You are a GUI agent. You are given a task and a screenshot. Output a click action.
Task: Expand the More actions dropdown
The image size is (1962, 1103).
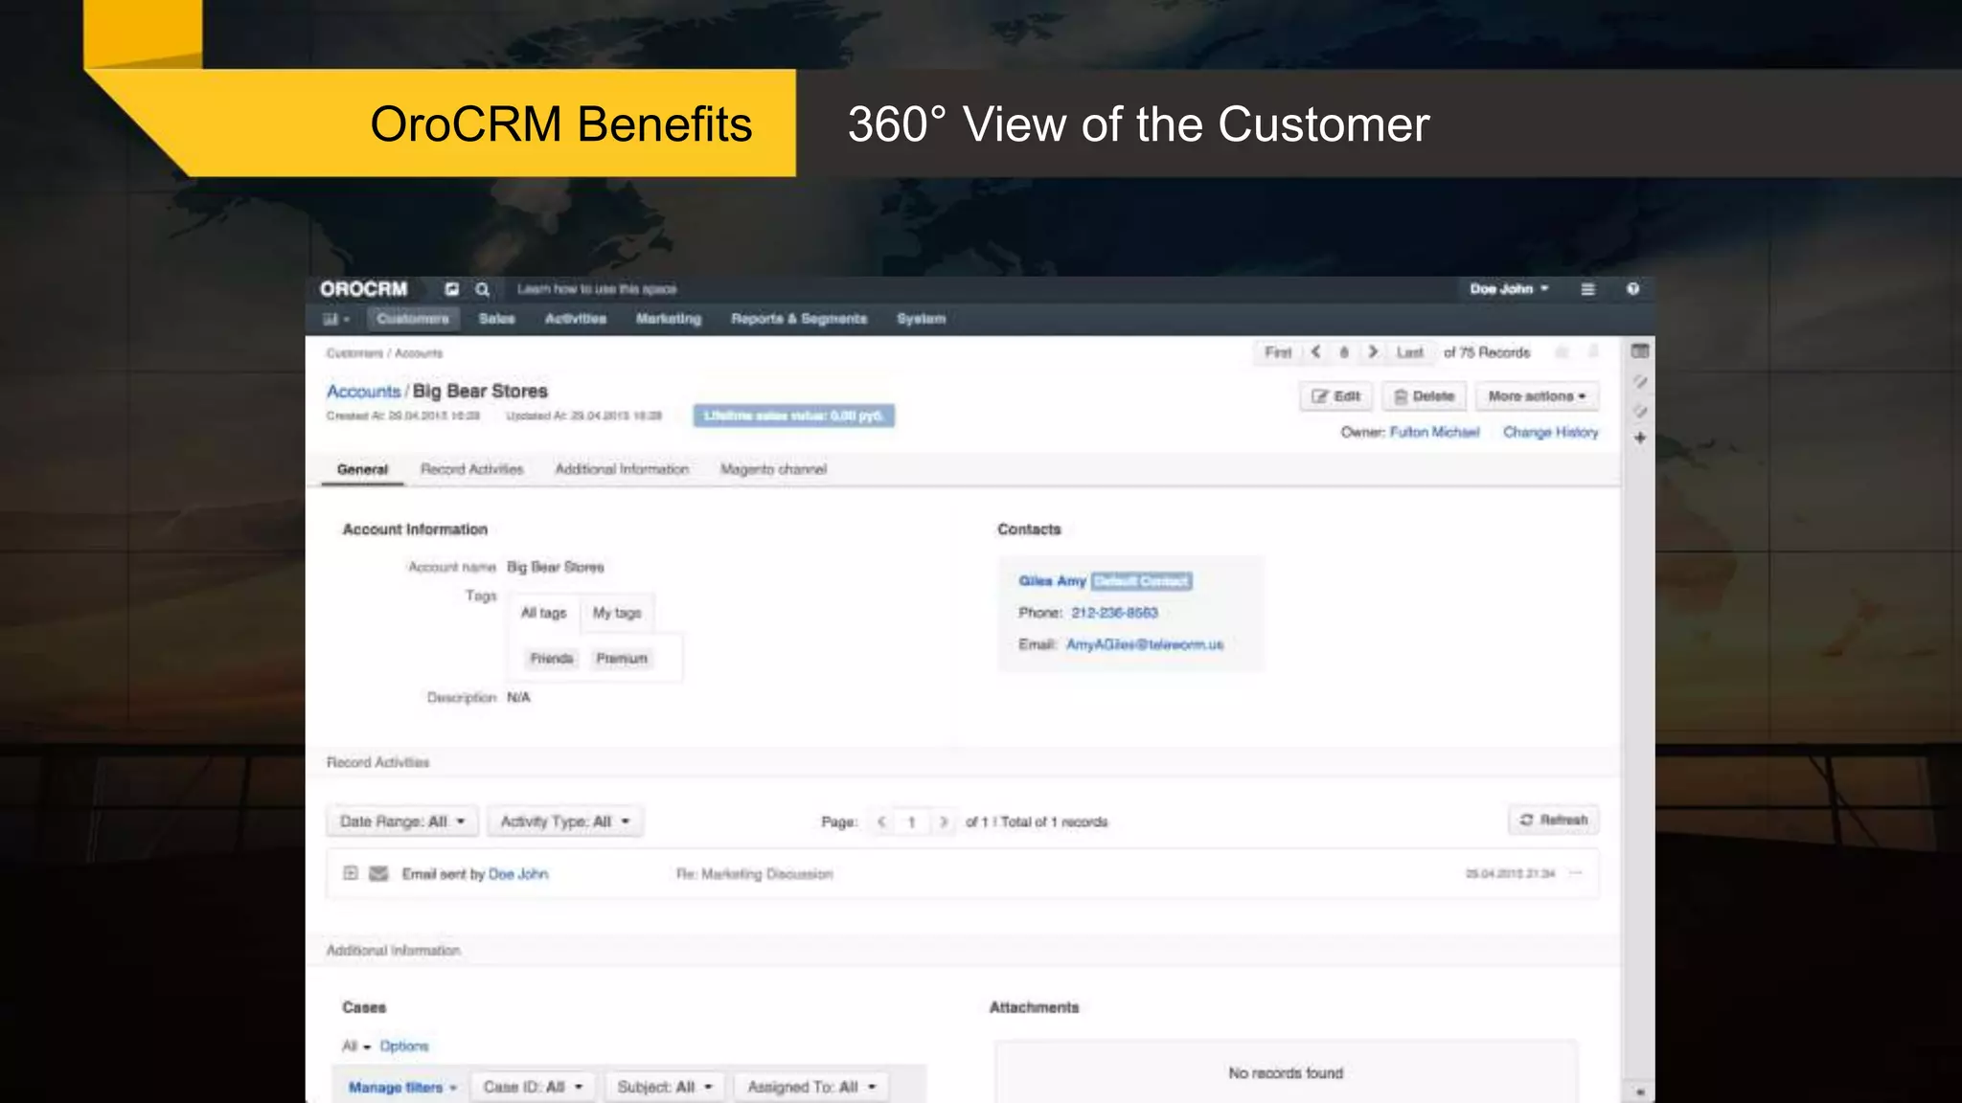pos(1537,396)
